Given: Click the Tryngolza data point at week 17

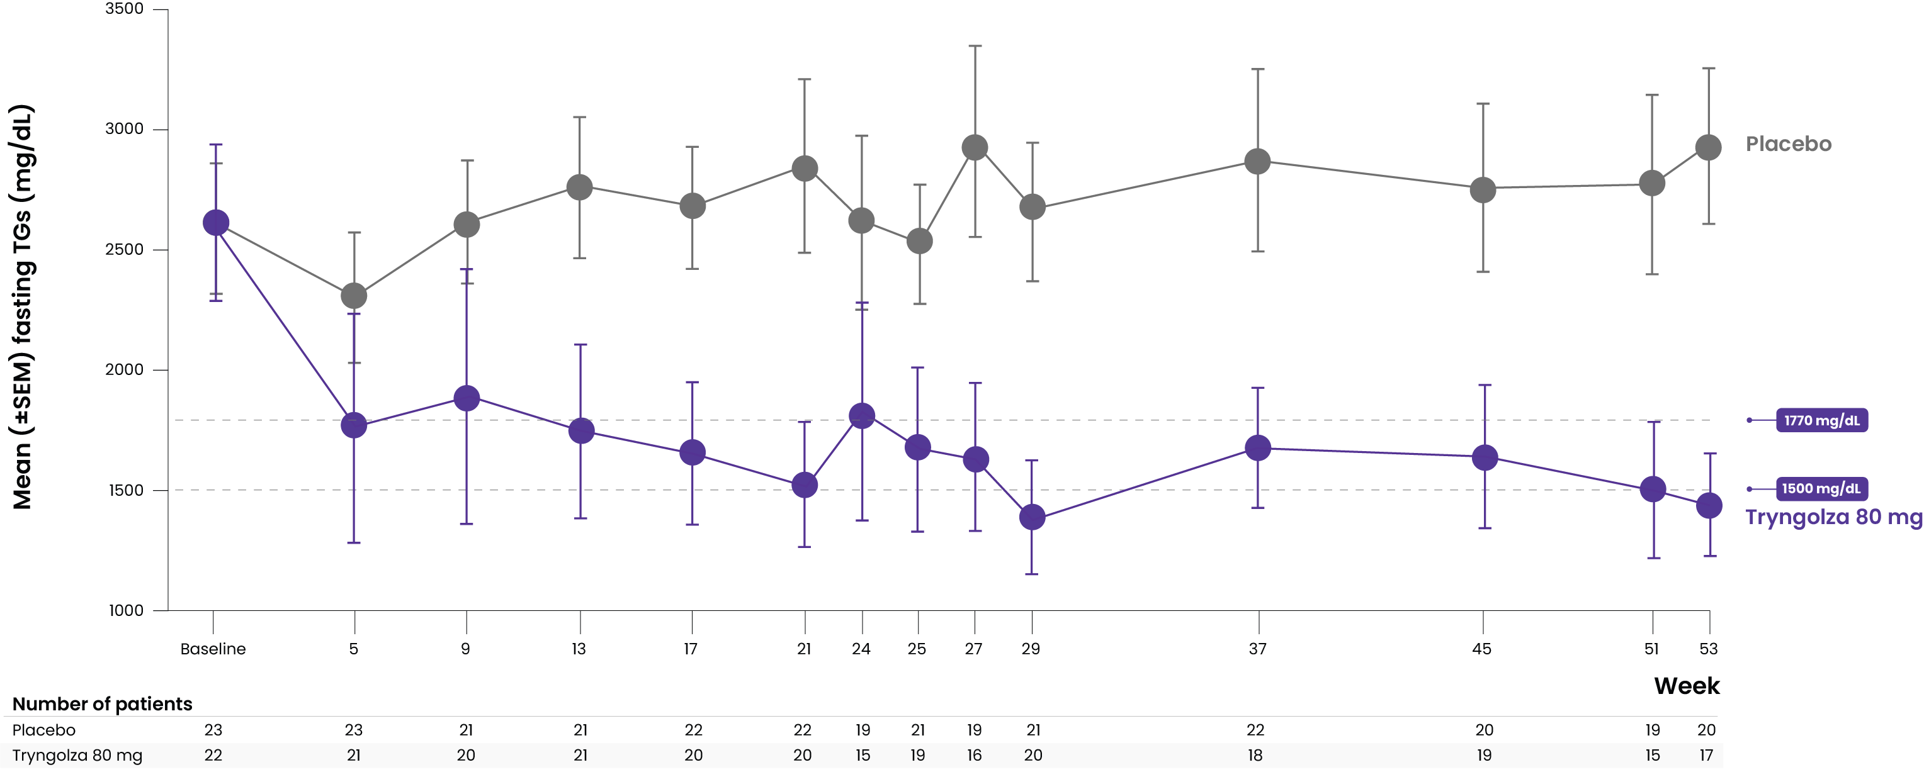Looking at the screenshot, I should (693, 452).
